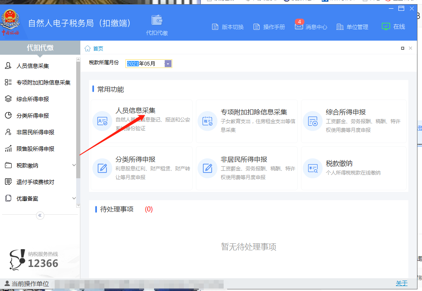Click the 关于 link
This screenshot has height=291, width=422.
[x=402, y=284]
